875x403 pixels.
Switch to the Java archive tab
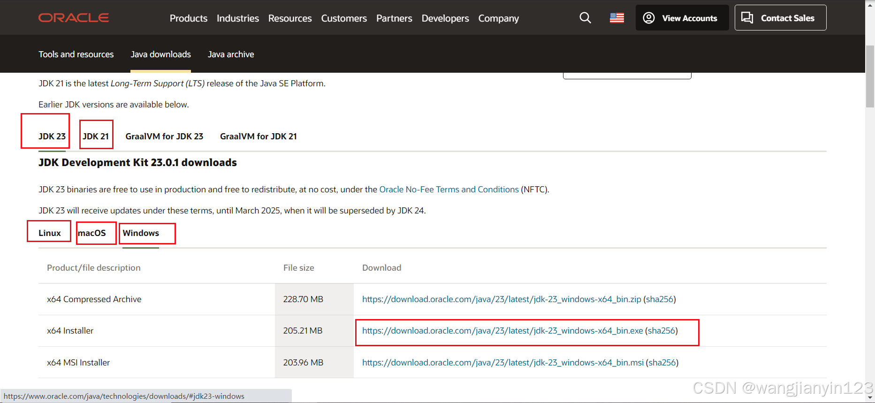point(231,54)
